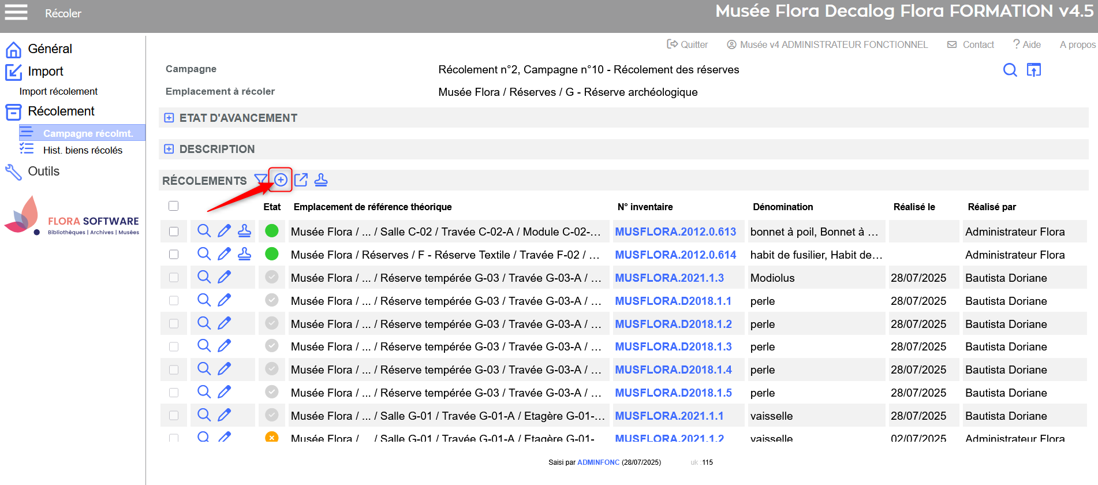
Task: Click stamp icon on MUSFLORA.2012.0.614 row
Action: (x=245, y=254)
